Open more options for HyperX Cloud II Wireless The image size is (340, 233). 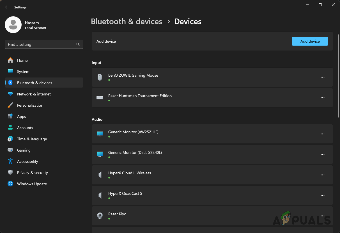coord(322,175)
